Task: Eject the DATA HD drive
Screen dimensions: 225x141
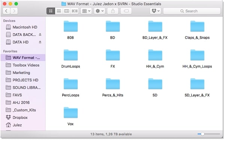Action: 40,42
